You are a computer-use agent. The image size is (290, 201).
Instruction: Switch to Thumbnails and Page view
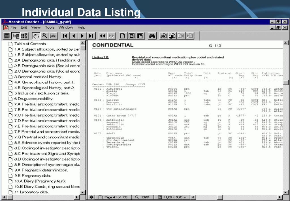point(24,36)
